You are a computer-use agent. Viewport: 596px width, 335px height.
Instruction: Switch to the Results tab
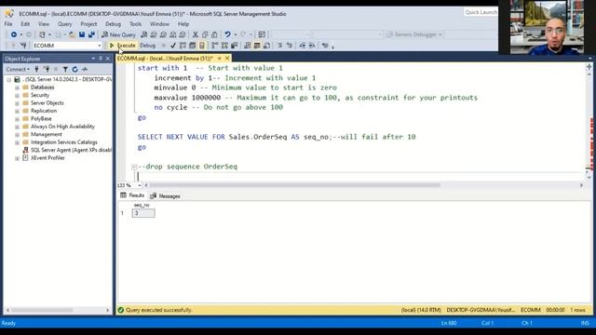132,195
